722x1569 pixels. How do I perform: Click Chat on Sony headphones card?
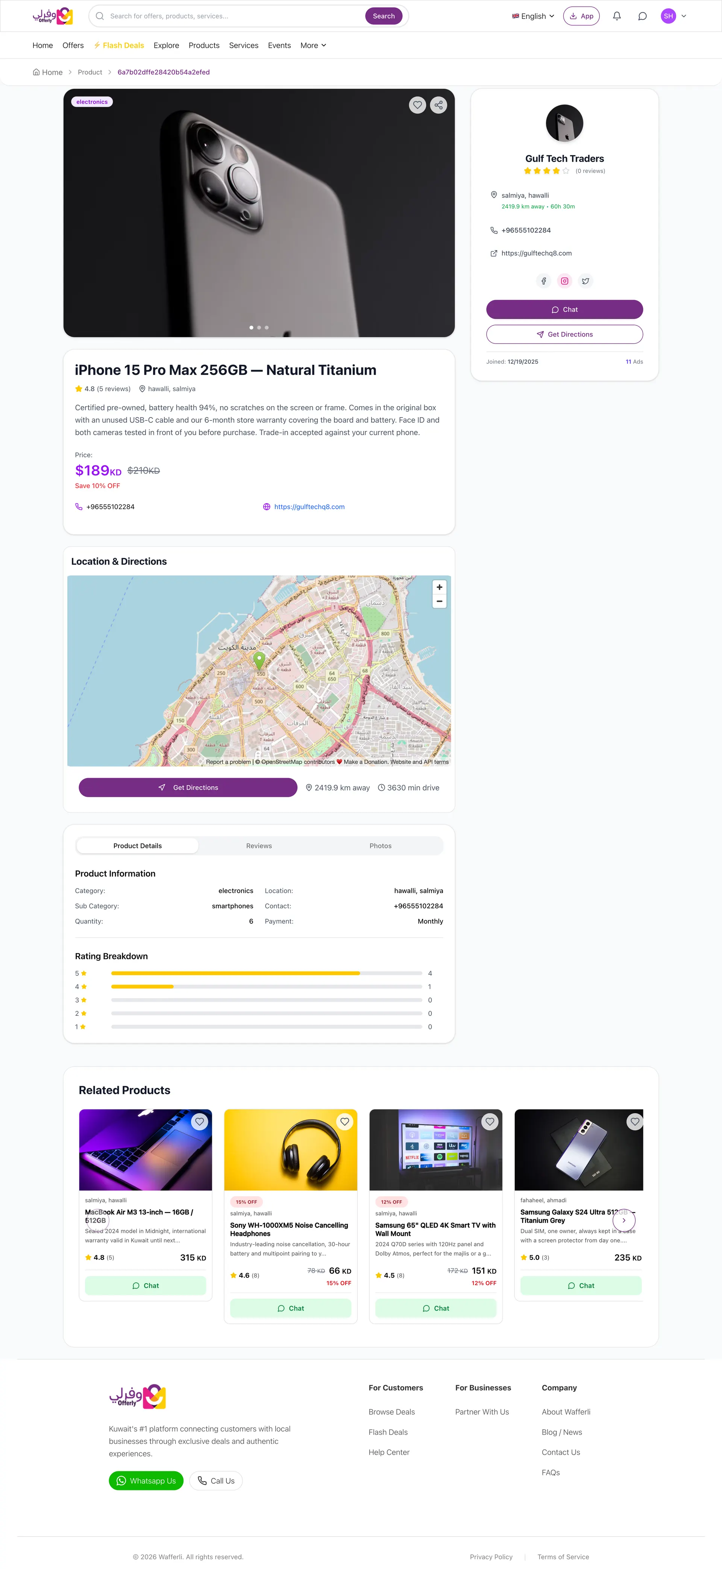click(290, 1308)
